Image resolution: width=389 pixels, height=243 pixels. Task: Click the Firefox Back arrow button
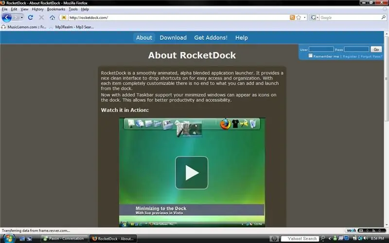tap(6, 17)
